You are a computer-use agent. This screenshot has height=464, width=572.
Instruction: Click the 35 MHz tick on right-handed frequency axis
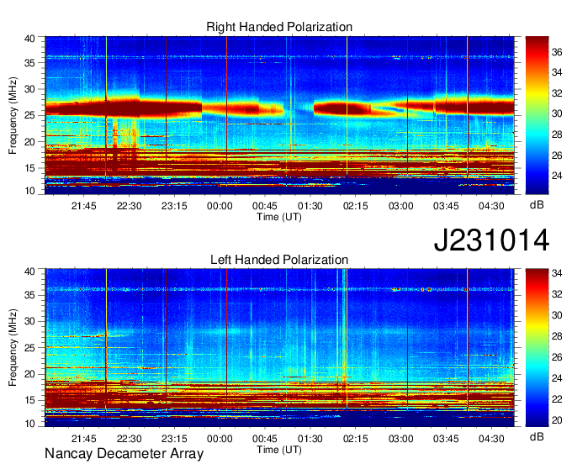pos(29,63)
